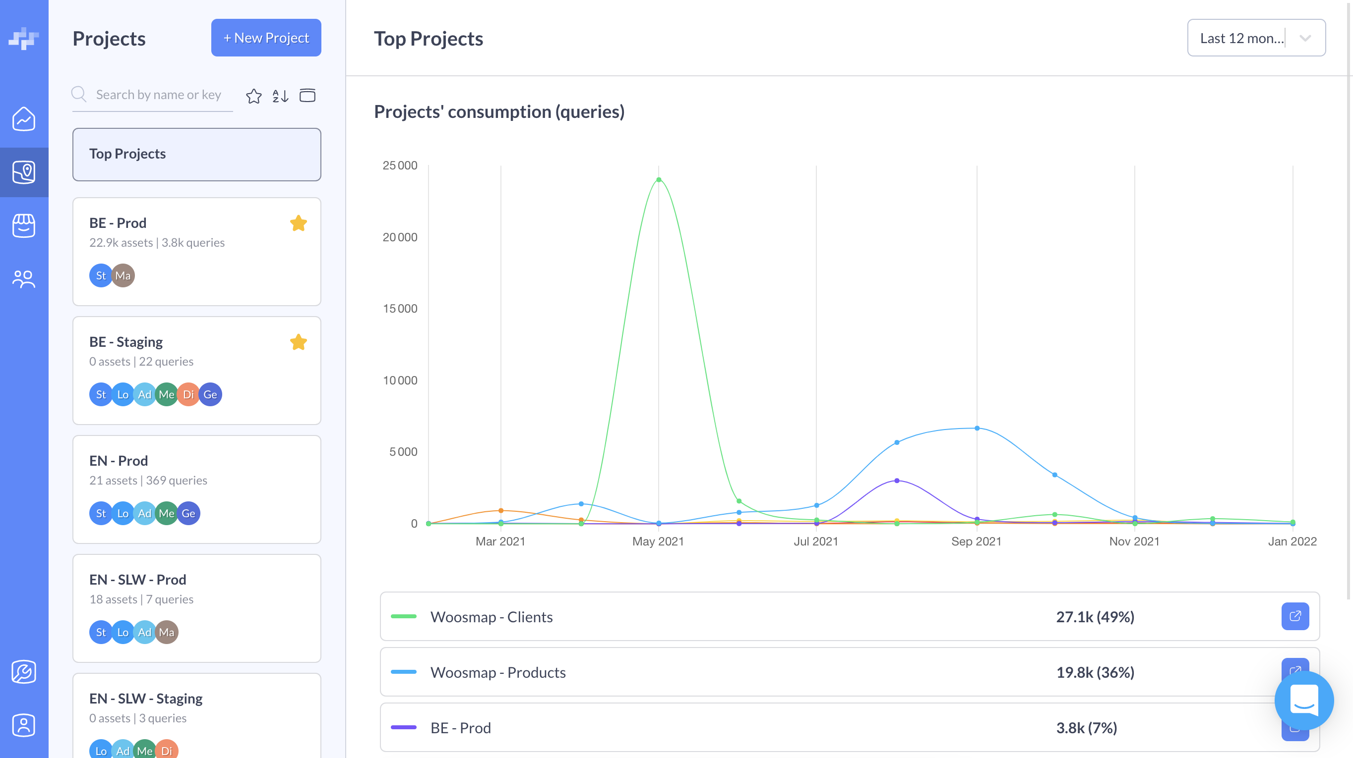Screen dimensions: 1353x758
Task: Open the tools wrench sidebar icon
Action: tap(24, 671)
